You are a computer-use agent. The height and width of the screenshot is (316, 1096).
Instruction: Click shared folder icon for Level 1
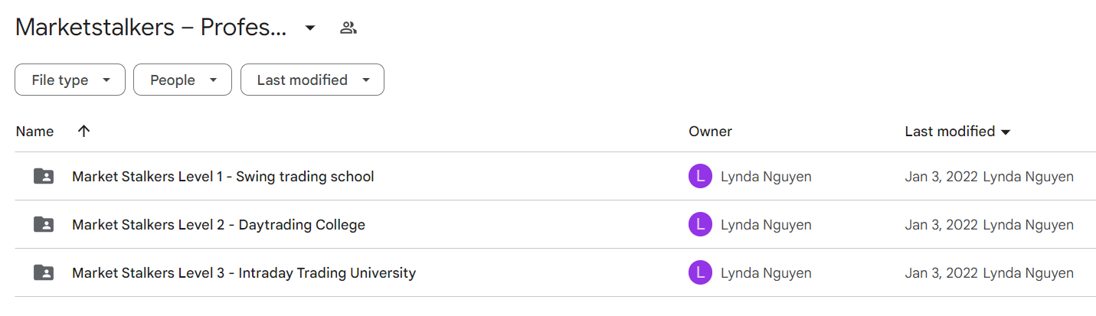click(44, 176)
